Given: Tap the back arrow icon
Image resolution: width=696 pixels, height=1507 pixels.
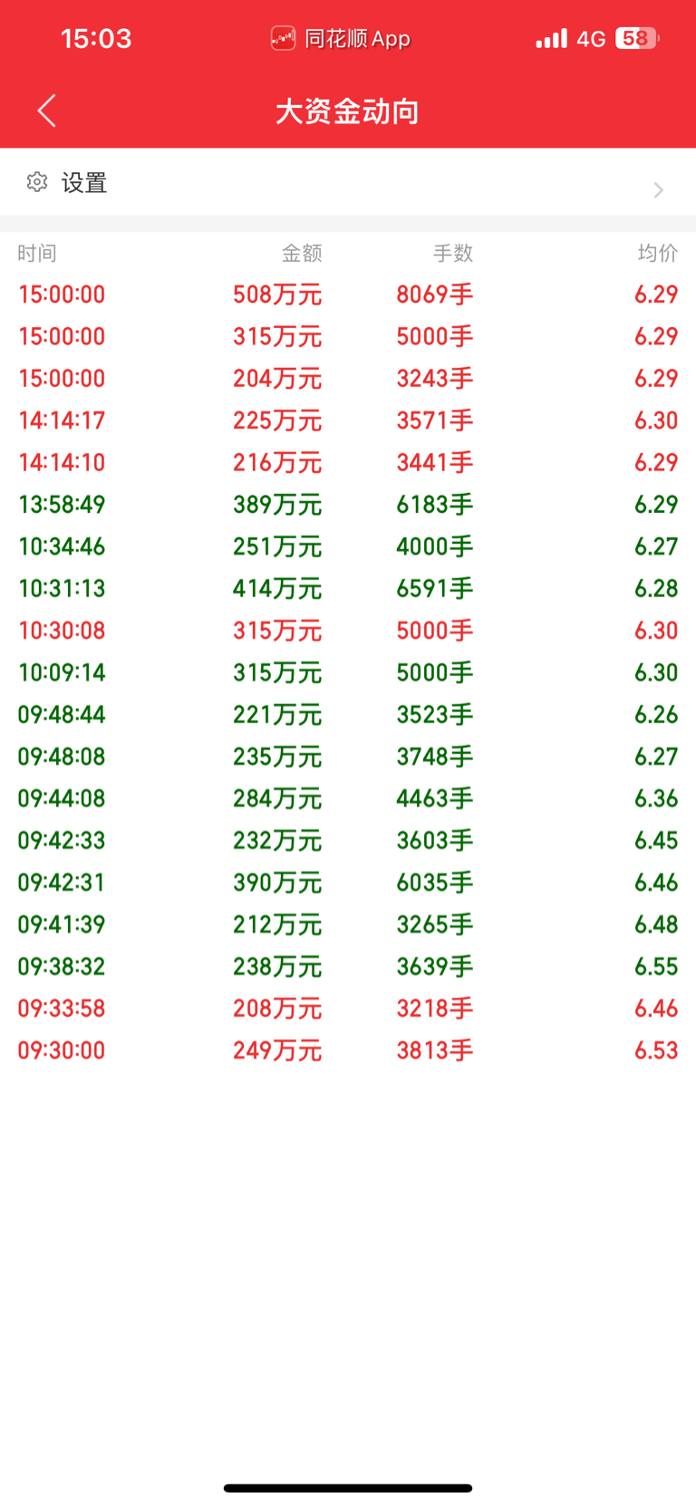Looking at the screenshot, I should [x=47, y=111].
